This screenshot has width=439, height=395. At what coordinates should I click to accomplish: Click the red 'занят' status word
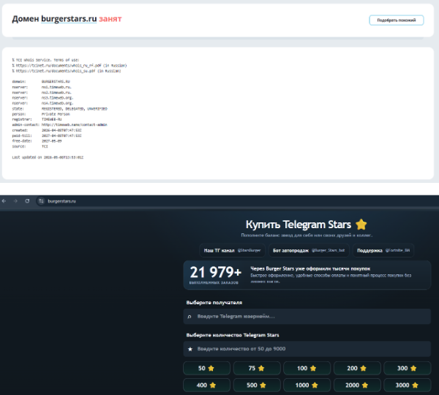(x=110, y=19)
